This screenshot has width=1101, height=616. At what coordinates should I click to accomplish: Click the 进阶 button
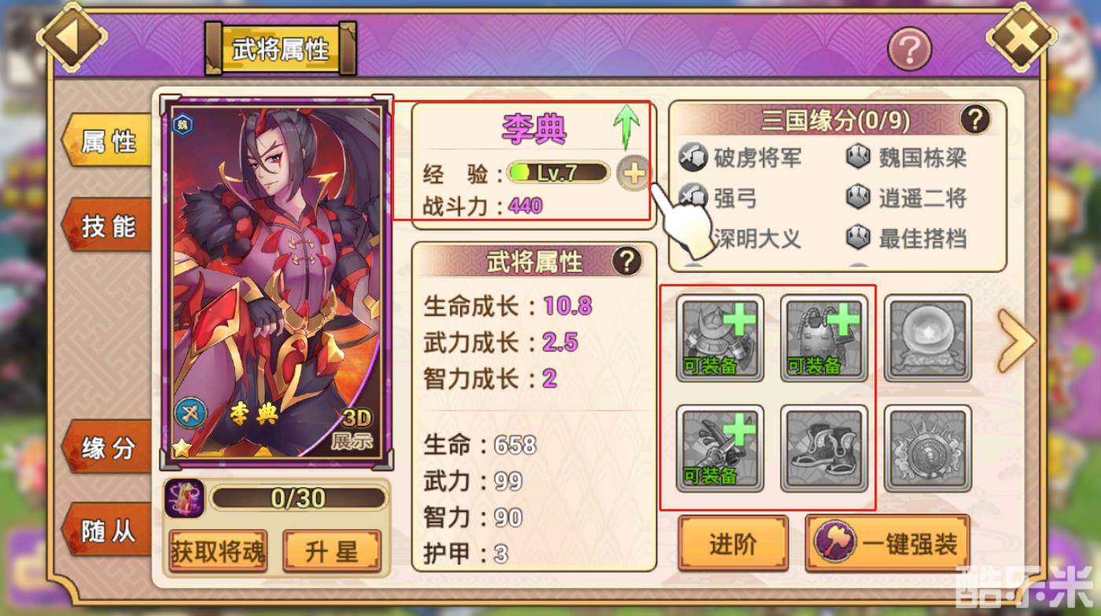pos(733,544)
